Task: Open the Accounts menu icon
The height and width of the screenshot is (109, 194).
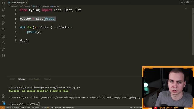Action: tap(3, 96)
